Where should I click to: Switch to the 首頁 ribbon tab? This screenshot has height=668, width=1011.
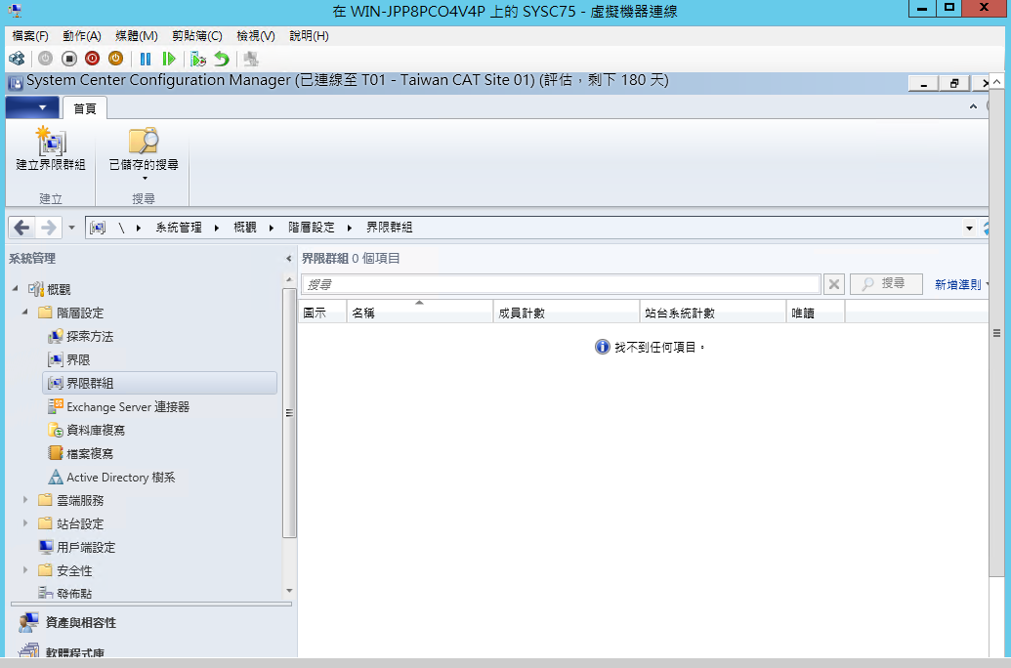coord(84,108)
